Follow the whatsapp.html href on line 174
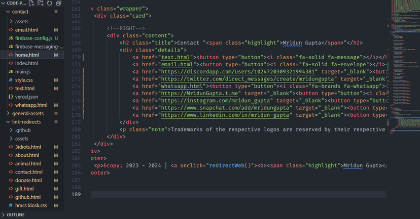Viewport: 420px width, 219px height. 182,86
